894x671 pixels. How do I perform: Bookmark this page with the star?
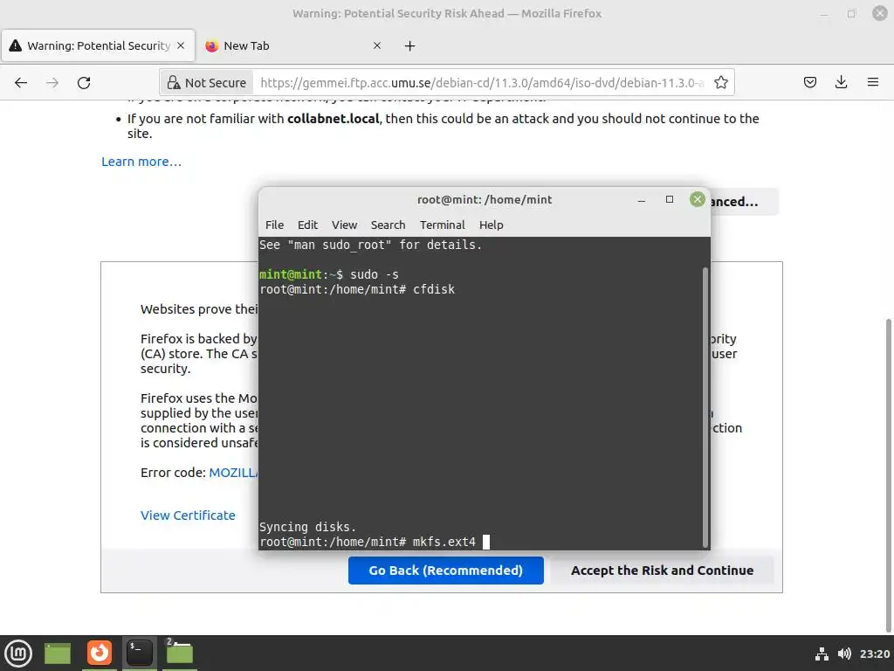720,83
